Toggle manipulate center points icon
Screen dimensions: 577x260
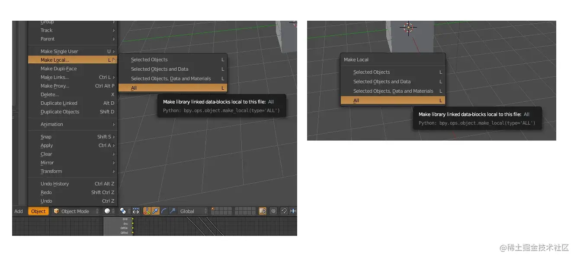(x=136, y=211)
